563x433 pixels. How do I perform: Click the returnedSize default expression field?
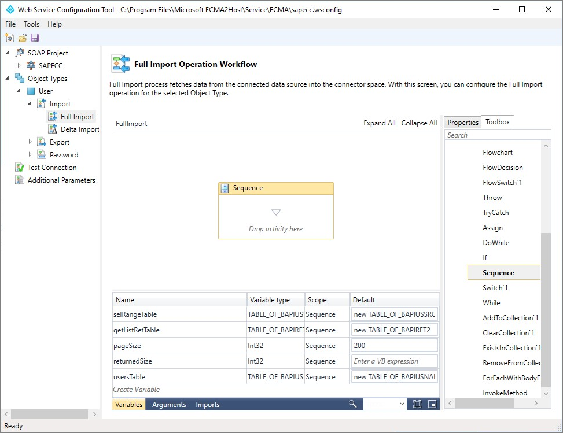(x=394, y=361)
